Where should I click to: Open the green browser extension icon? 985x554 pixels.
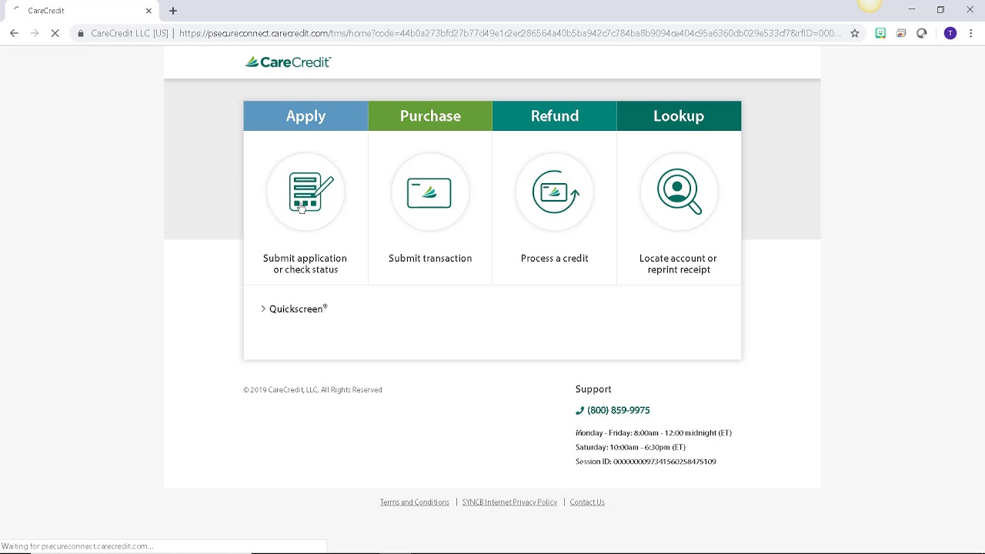point(880,33)
